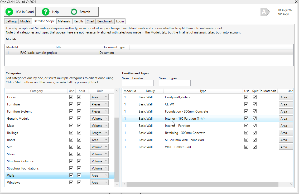The height and width of the screenshot is (194, 299).
Task: Click the green LCA in Cloud play icon
Action: (x=9, y=12)
